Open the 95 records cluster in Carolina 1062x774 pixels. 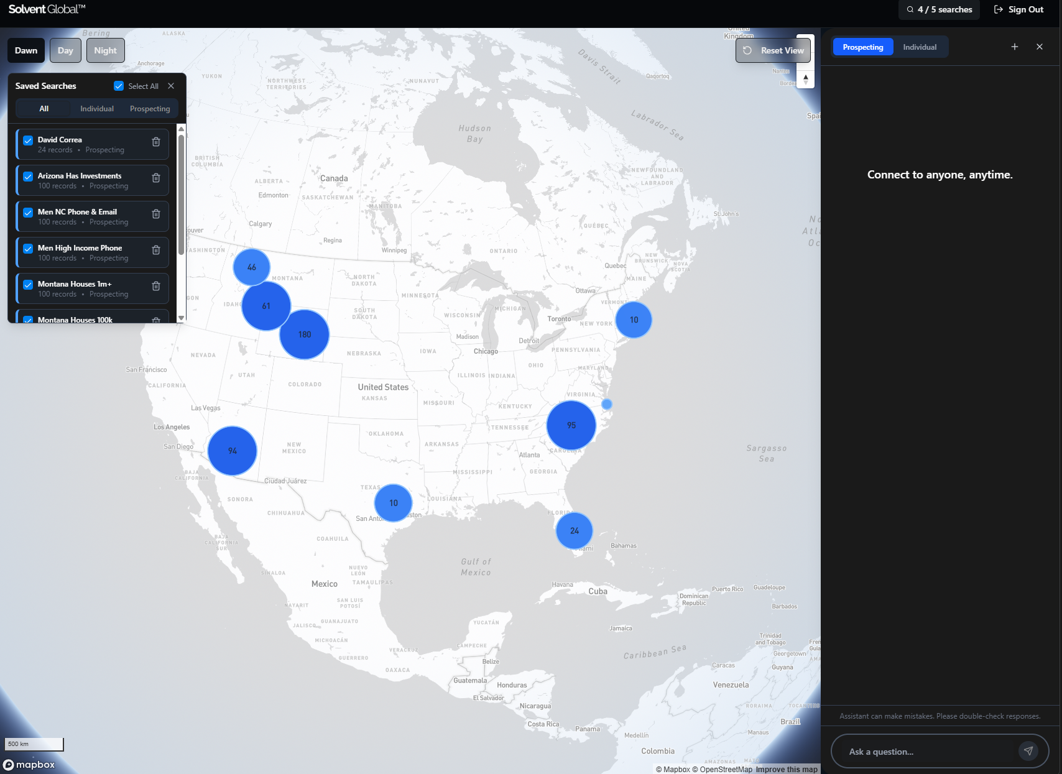click(x=571, y=425)
